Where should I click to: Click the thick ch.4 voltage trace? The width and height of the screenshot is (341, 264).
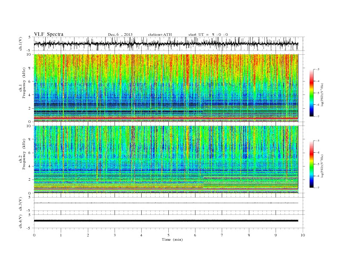click(x=166, y=221)
